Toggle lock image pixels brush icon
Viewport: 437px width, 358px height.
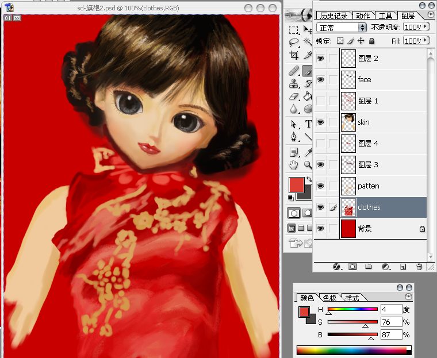pos(351,41)
